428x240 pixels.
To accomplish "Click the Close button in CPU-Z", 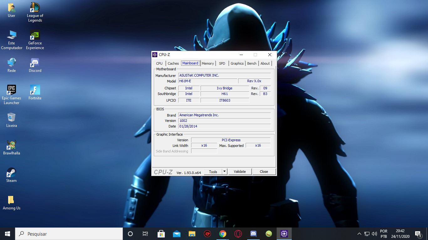I will [264, 172].
